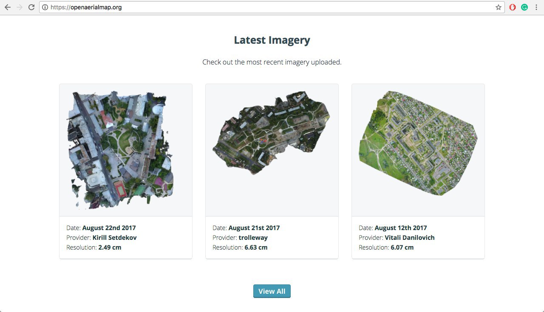
Task: Open the trolleway aerial image thumbnail
Action: pyautogui.click(x=272, y=150)
